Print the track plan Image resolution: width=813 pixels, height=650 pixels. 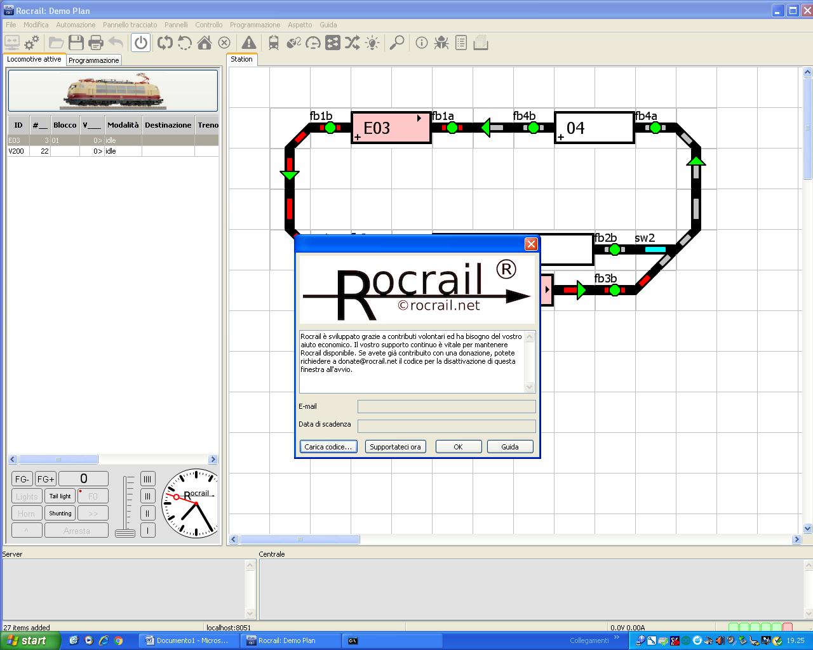tap(96, 43)
